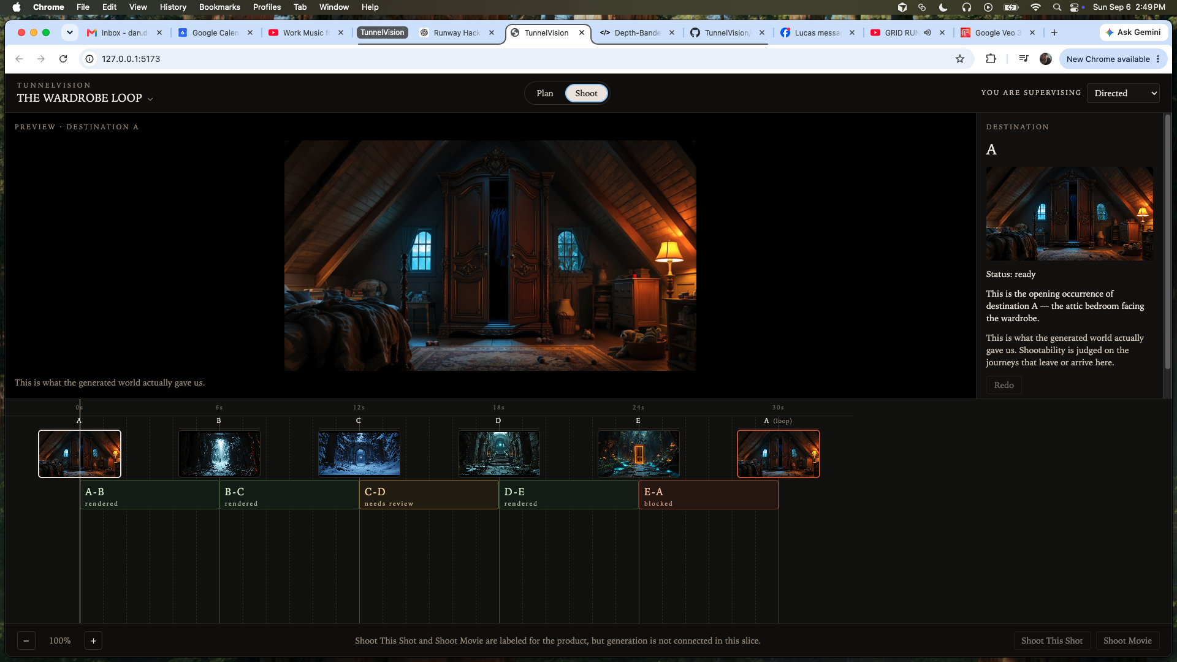Open macOS Control Center icon
Viewport: 1177px width, 662px height.
pyautogui.click(x=1075, y=7)
